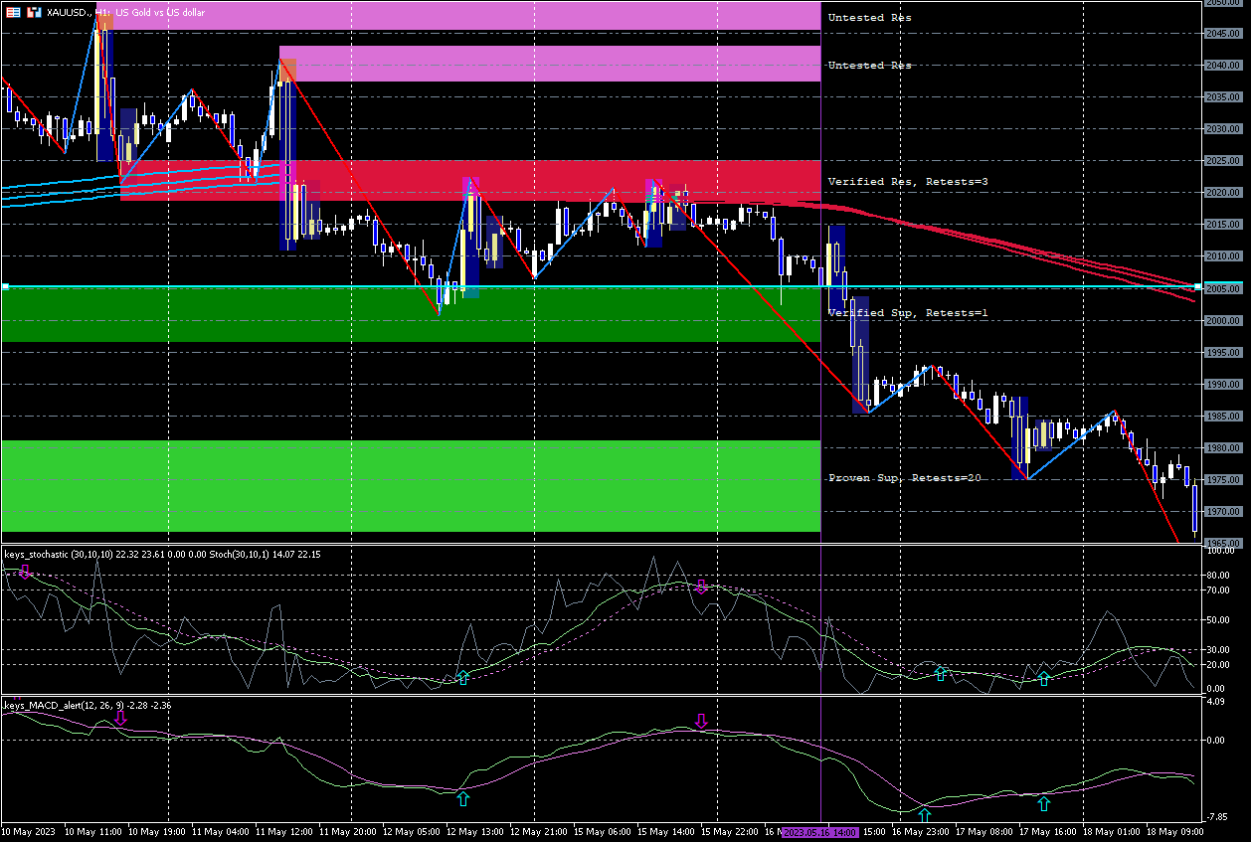Select right end handle of cyan horizontal line
Viewport: 1251px width, 842px height.
click(x=1197, y=286)
